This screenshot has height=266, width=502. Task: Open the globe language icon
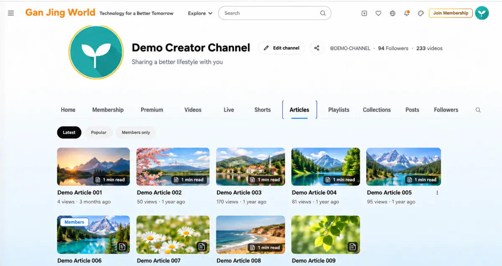tap(392, 13)
